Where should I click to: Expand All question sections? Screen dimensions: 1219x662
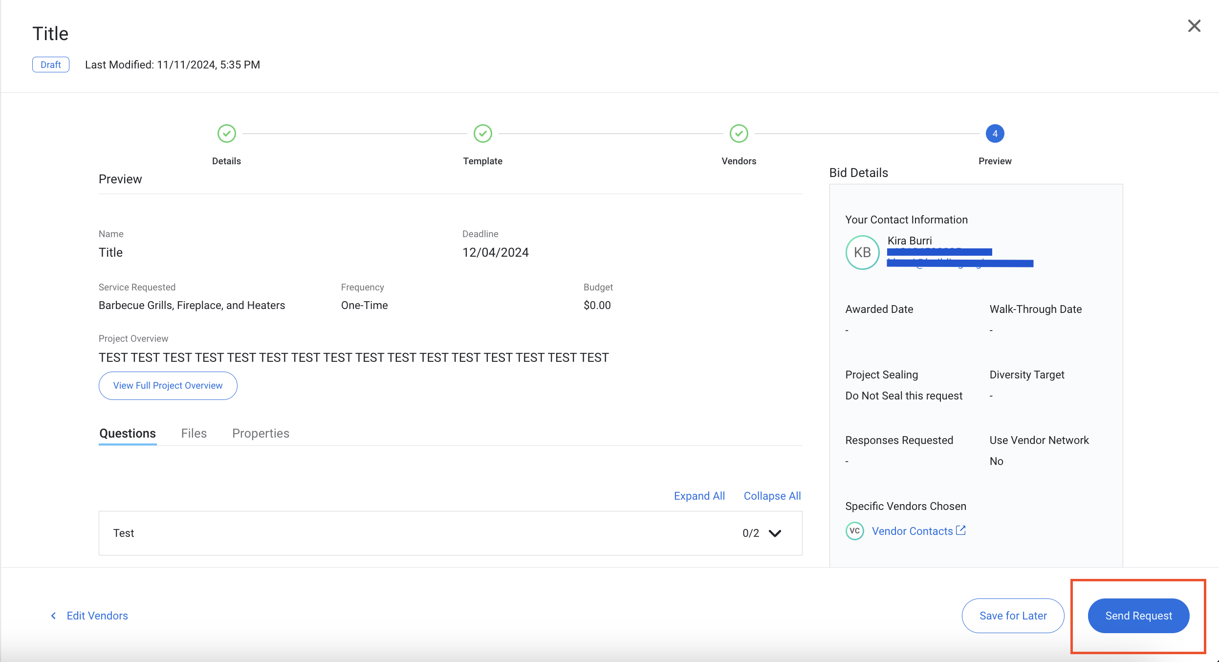pyautogui.click(x=699, y=496)
